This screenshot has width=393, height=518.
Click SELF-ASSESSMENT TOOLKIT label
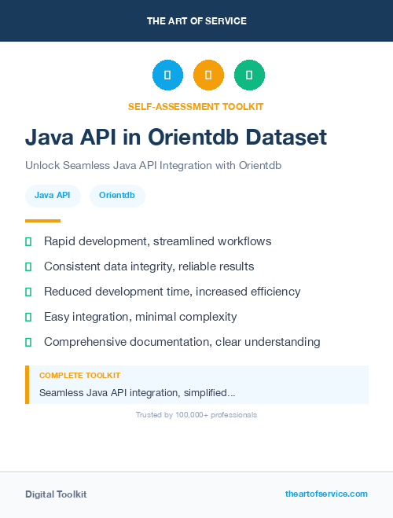196,107
